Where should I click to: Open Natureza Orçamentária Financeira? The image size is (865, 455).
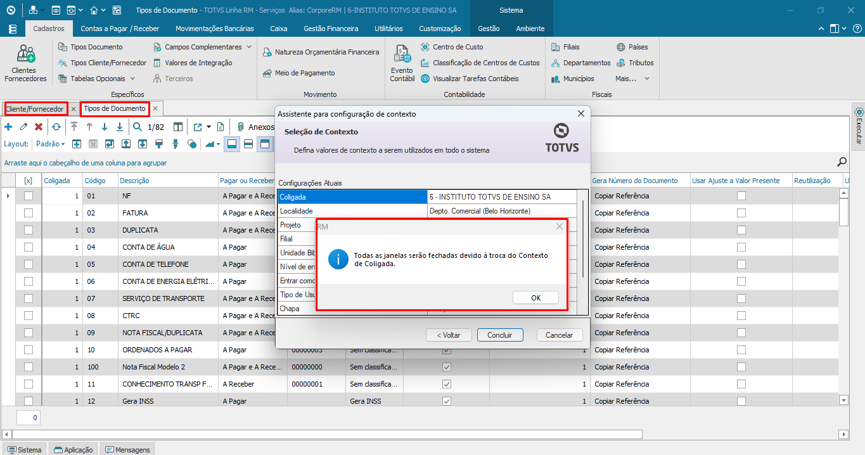[x=321, y=52]
